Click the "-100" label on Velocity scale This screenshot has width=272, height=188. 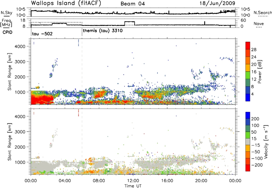(257, 158)
